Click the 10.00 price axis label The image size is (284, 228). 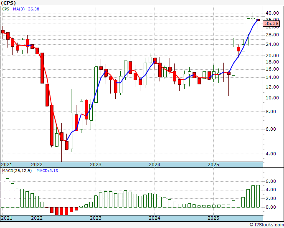272,98
